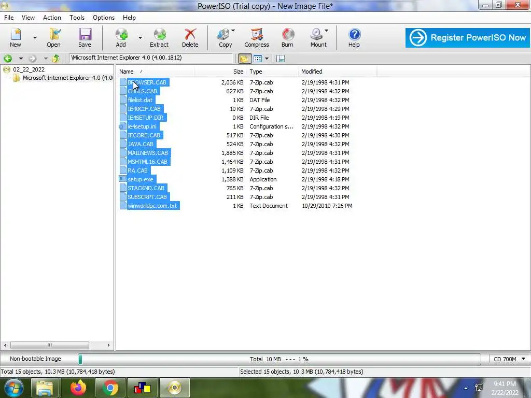This screenshot has width=531, height=398.
Task: Click the network icon in system tray
Action: click(479, 388)
